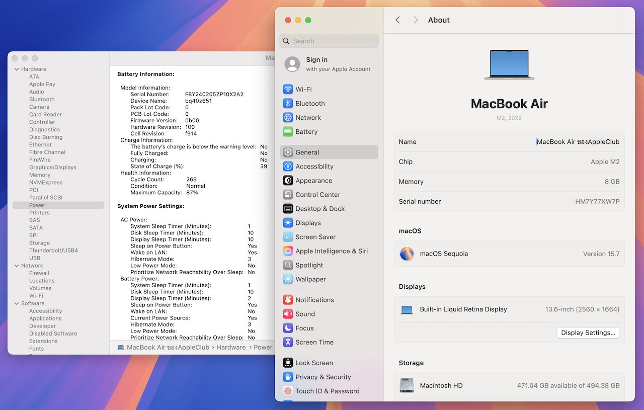Screen dimensions: 644x410
Task: Open Accessibility icon in System Settings sidebar
Action: tap(288, 167)
